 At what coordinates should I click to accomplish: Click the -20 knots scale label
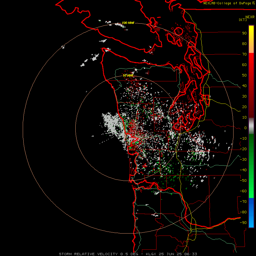coord(243,149)
